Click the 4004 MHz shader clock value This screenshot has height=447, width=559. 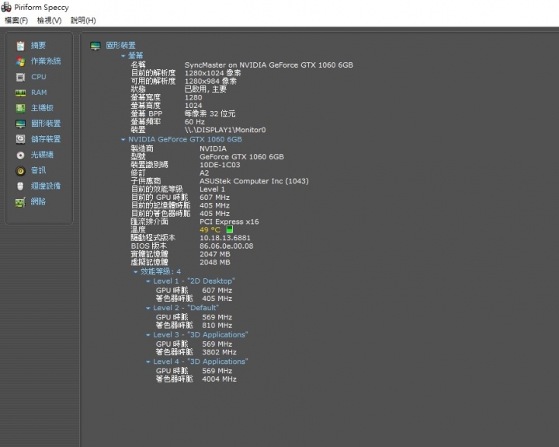pyautogui.click(x=219, y=379)
